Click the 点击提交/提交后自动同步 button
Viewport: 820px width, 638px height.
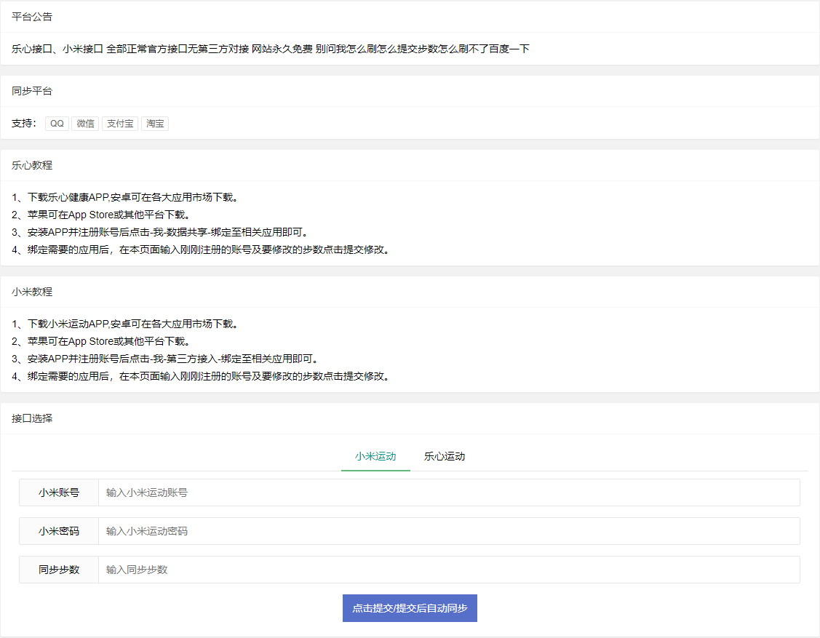(x=410, y=608)
